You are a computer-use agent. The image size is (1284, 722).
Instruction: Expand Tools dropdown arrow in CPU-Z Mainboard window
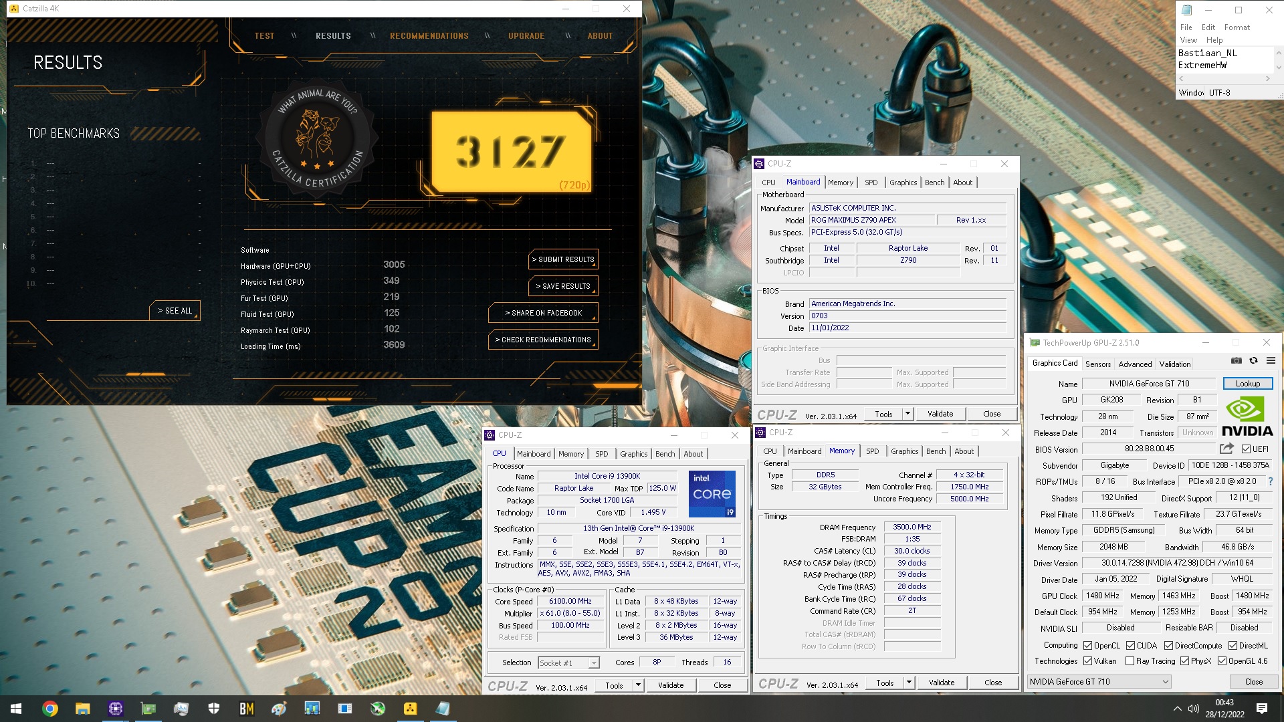coord(907,414)
